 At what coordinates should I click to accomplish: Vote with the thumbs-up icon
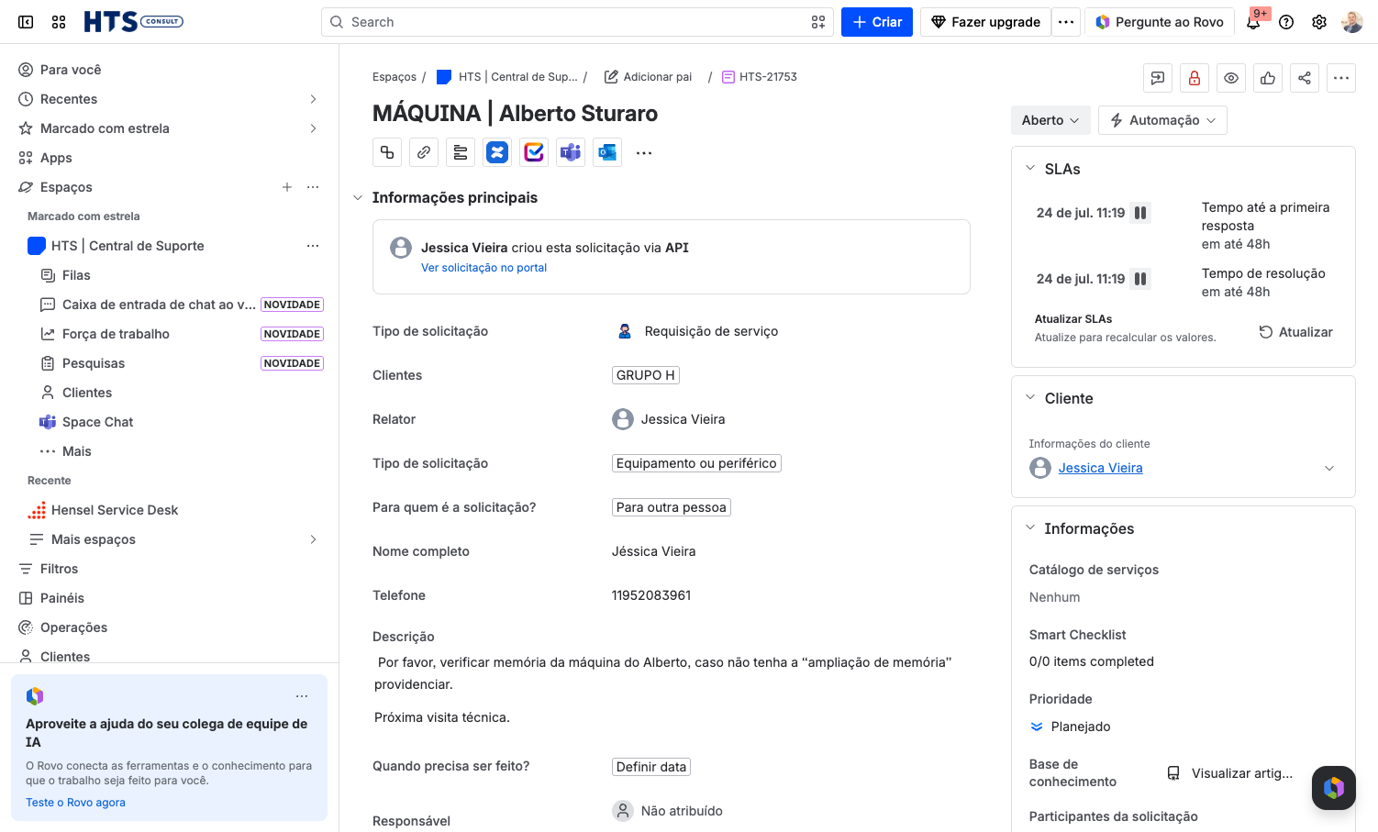click(1268, 79)
